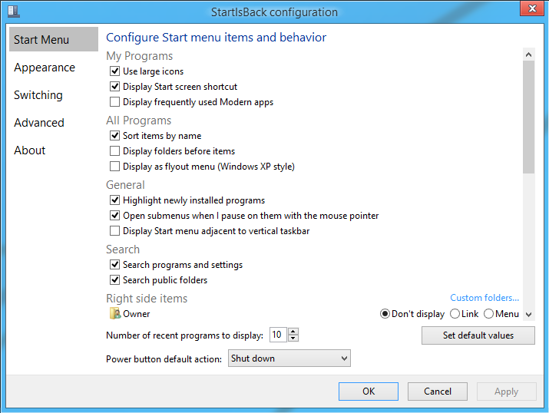Click the Apply button
The image size is (549, 413).
coord(506,392)
